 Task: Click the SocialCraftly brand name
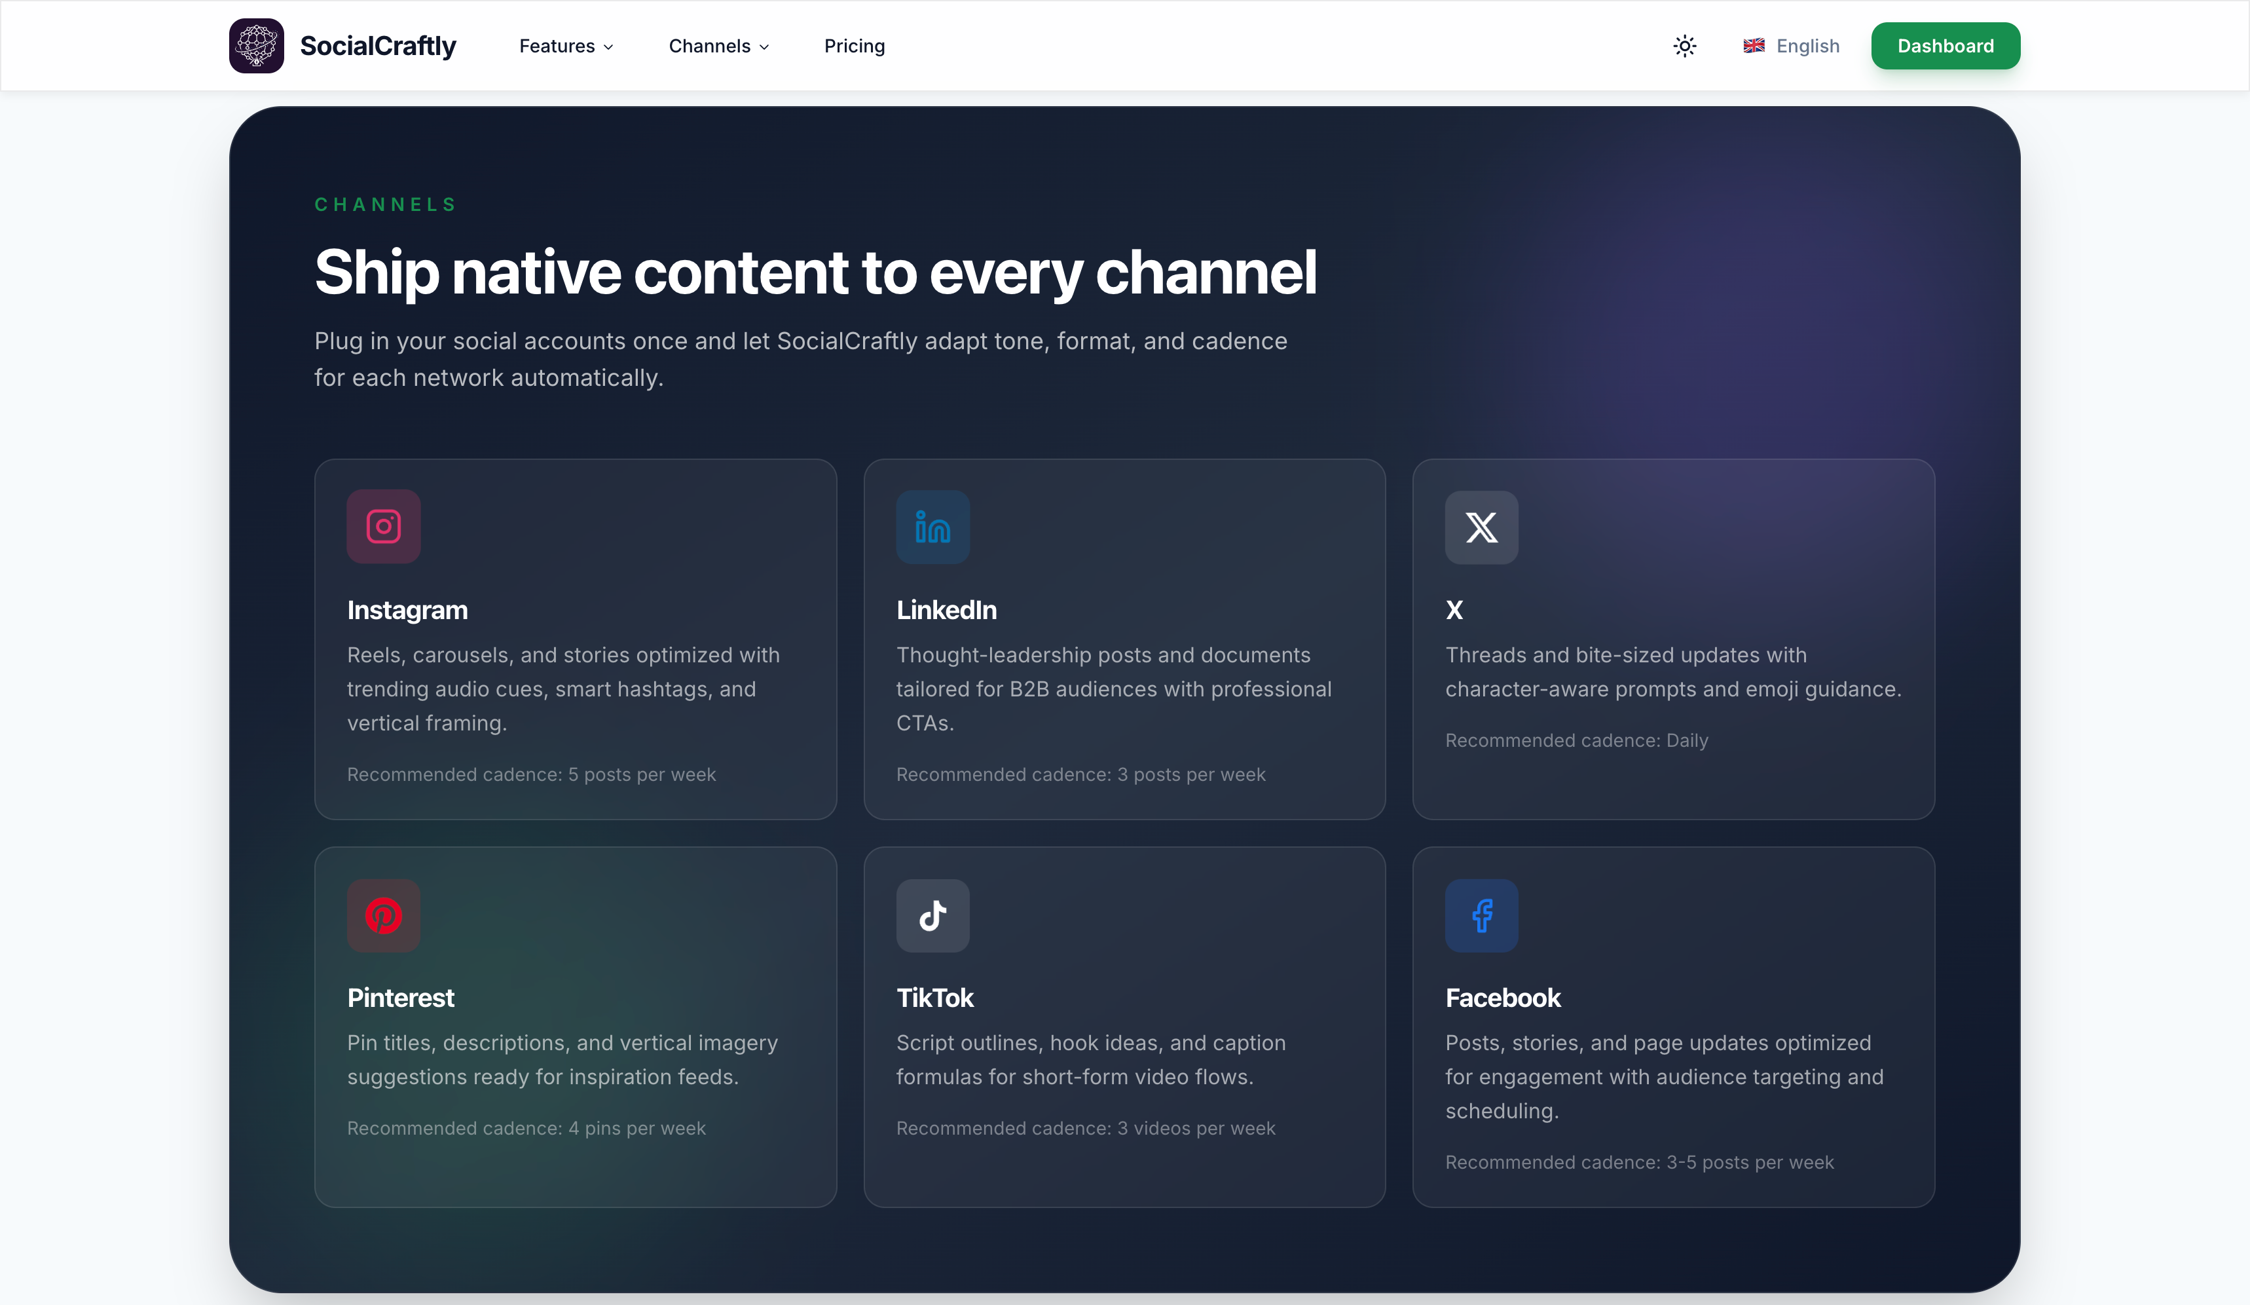click(x=378, y=46)
